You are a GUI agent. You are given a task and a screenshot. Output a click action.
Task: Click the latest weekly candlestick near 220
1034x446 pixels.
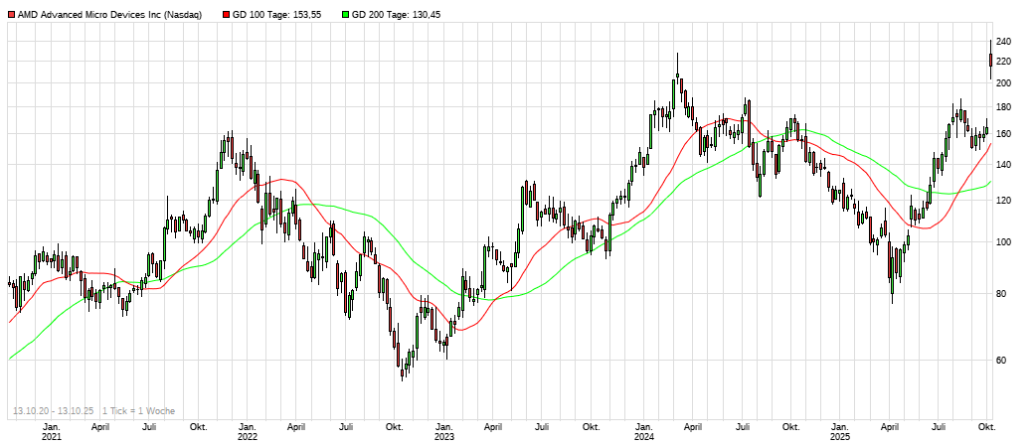(x=990, y=63)
